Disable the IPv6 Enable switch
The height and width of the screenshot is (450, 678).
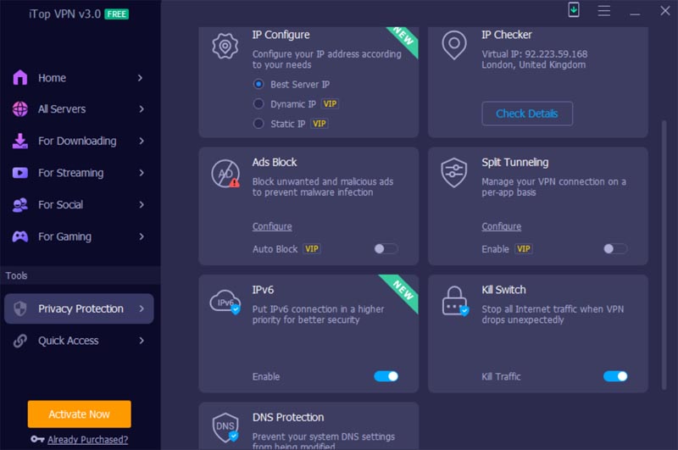pyautogui.click(x=386, y=376)
